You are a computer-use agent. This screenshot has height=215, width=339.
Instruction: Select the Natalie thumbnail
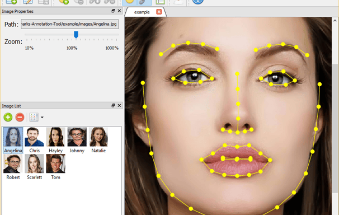(x=98, y=140)
